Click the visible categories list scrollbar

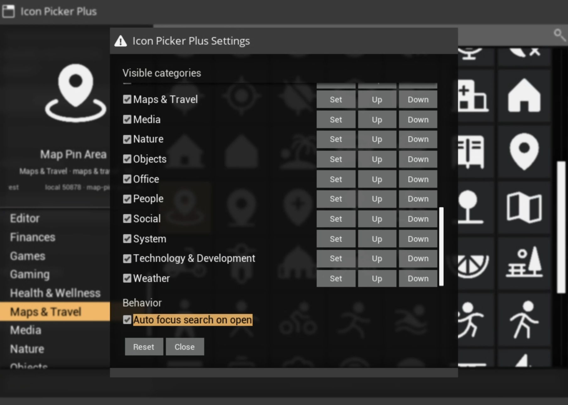click(x=441, y=246)
